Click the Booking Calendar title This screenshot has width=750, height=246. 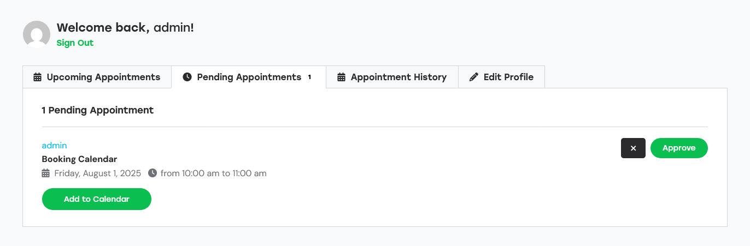tap(79, 159)
